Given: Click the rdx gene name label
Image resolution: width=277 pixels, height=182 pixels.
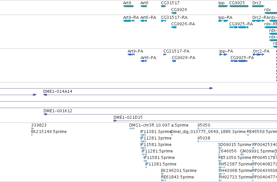Looking at the screenshot, I should (x=268, y=10).
